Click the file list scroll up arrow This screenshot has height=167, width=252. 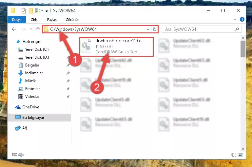pos(243,38)
